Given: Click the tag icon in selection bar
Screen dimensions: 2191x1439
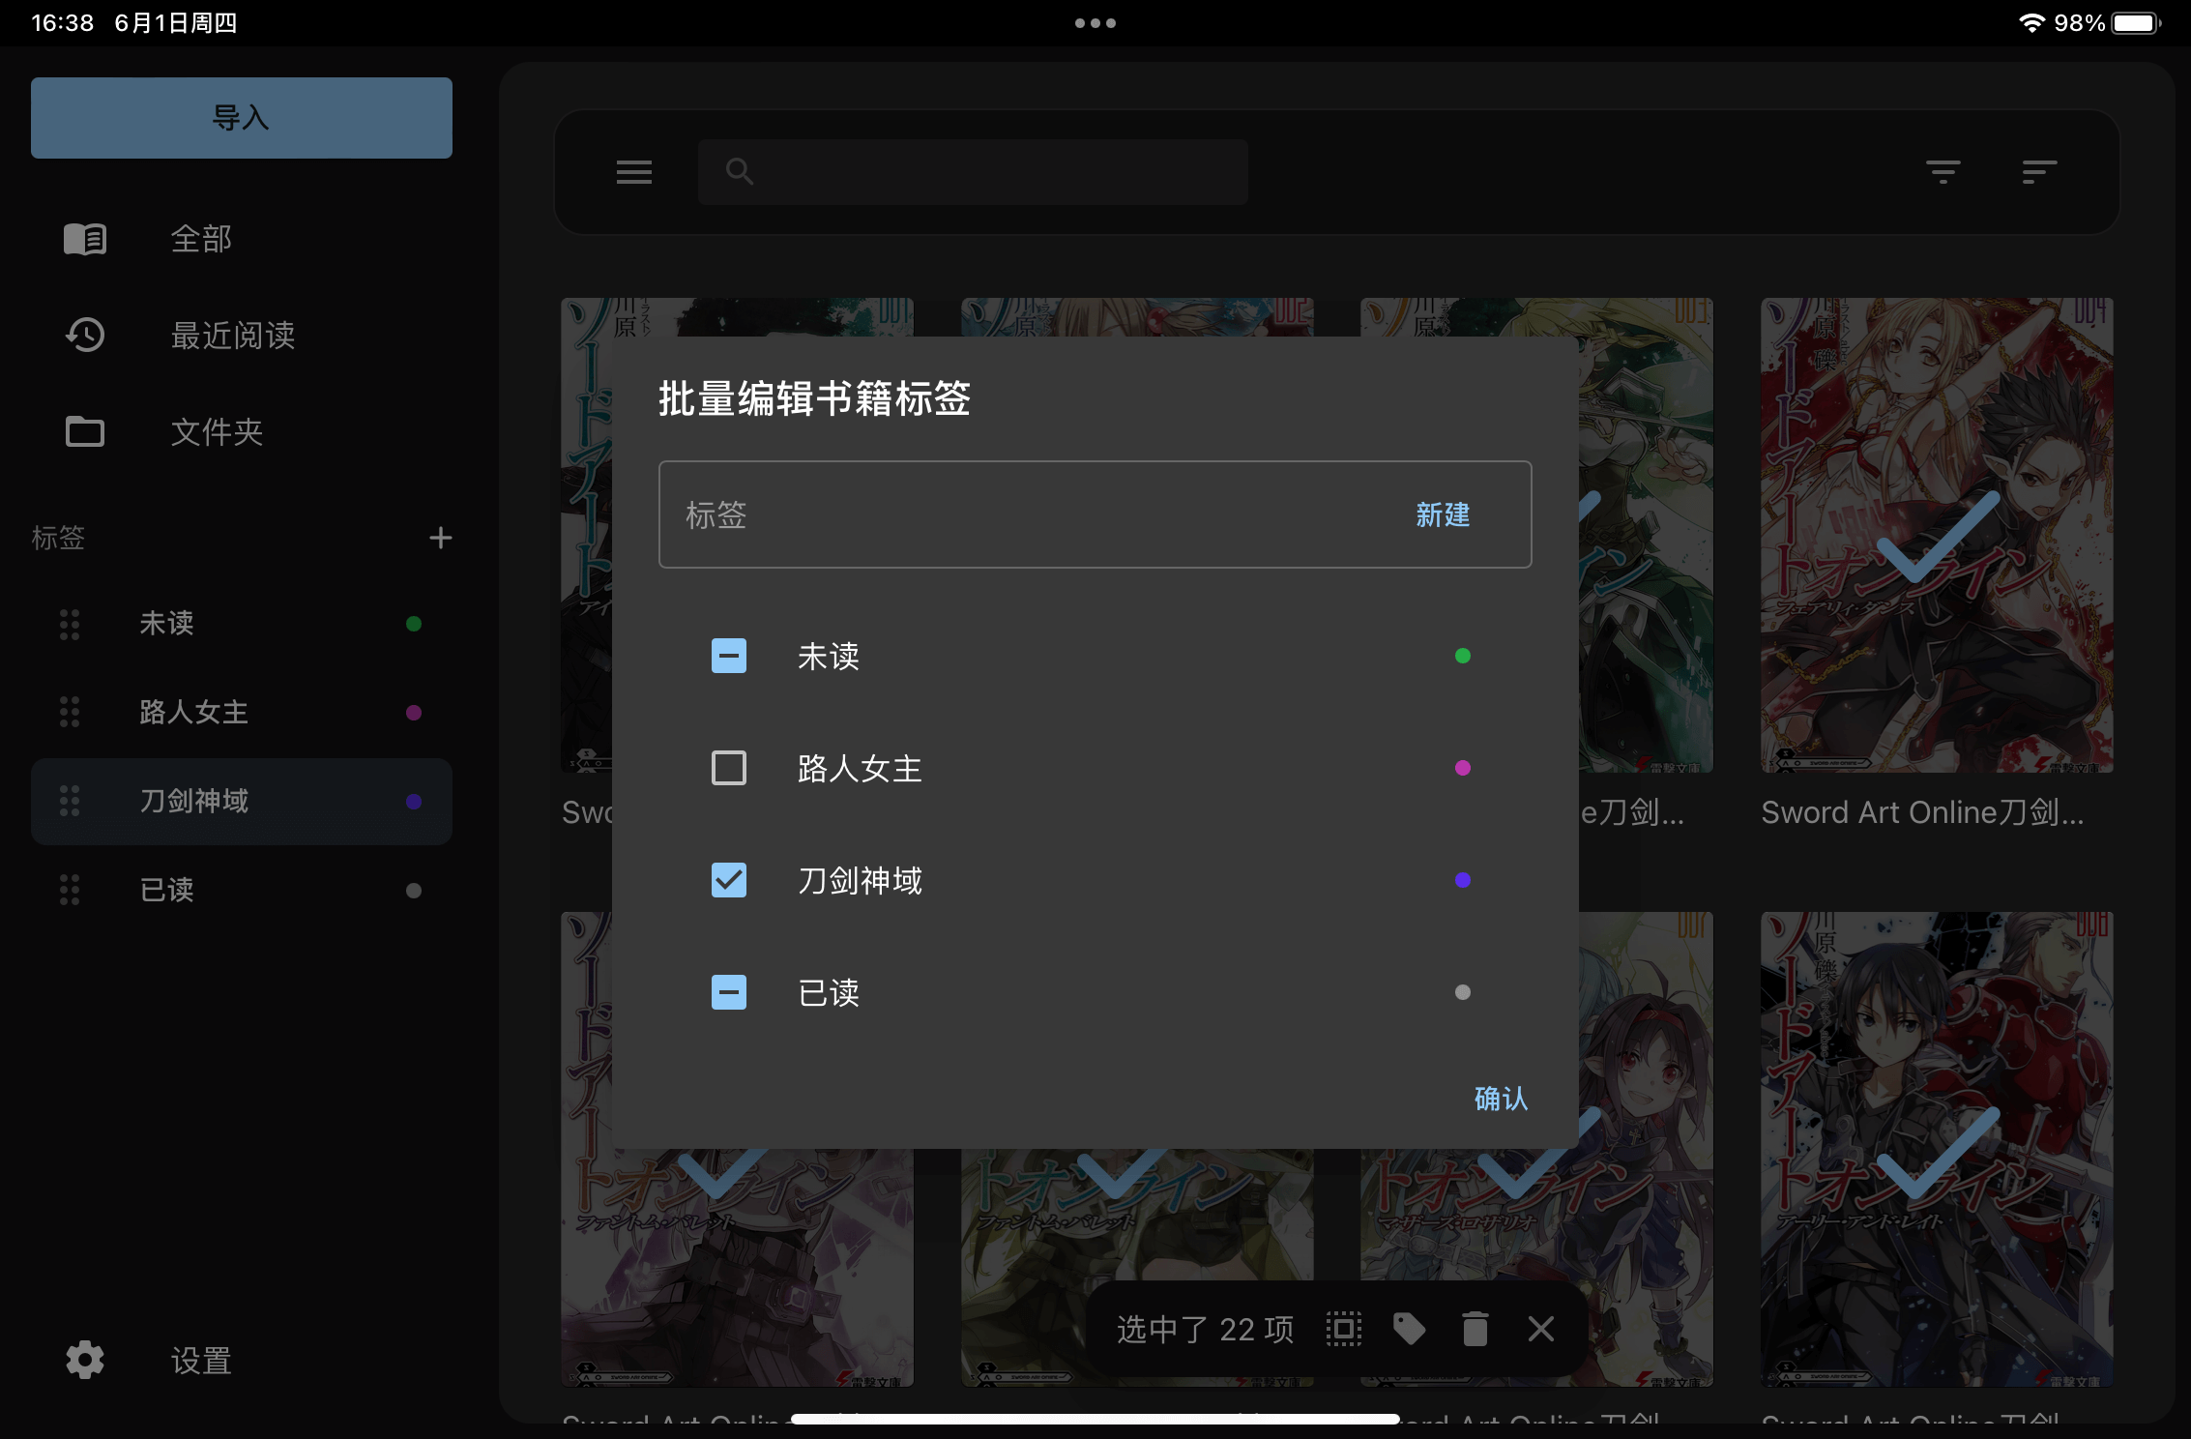Looking at the screenshot, I should click(1409, 1329).
